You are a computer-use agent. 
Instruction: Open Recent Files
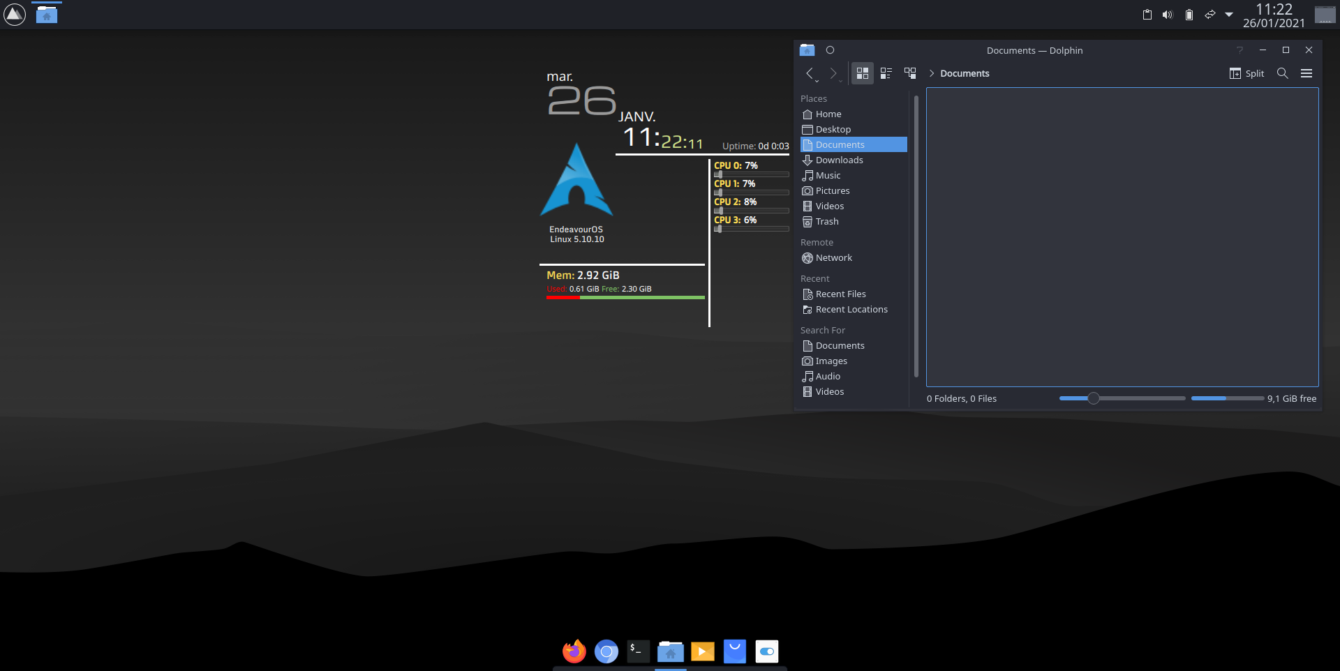[854, 294]
